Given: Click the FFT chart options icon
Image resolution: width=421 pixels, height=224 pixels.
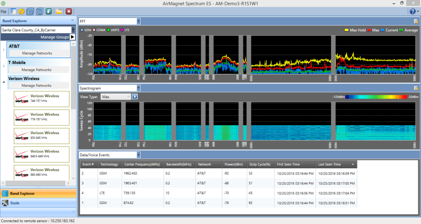Looking at the screenshot, I should 416,21.
